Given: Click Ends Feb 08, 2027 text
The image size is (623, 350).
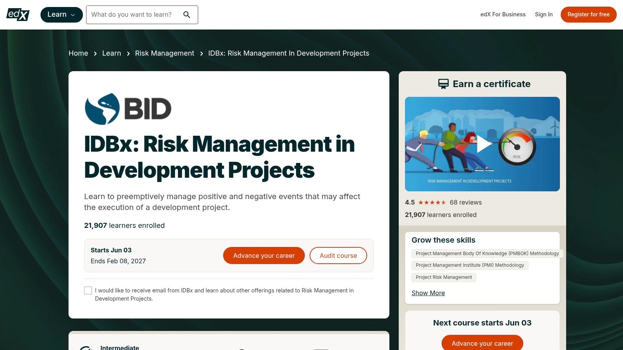Looking at the screenshot, I should pos(118,261).
